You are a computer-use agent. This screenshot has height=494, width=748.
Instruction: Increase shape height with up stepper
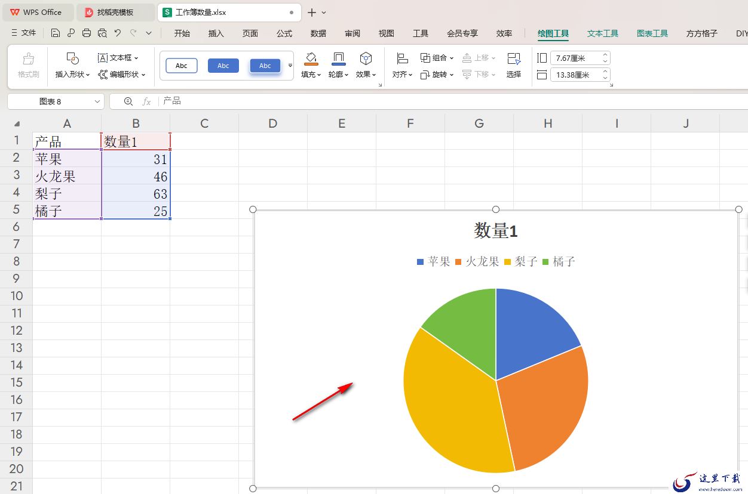tap(606, 55)
